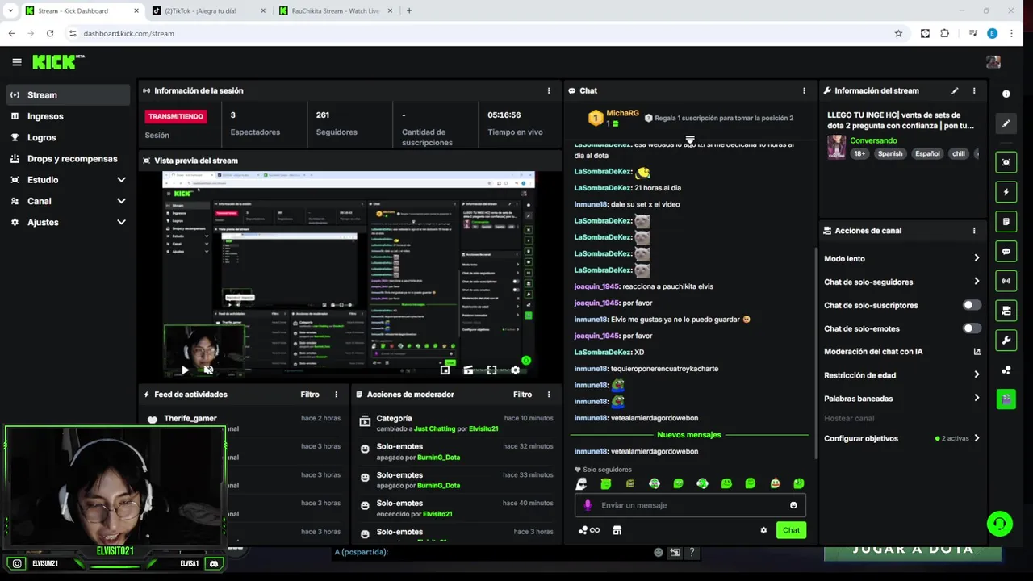Screen dimensions: 1033x581
Task: Open Logros in the left sidebar
Action: tap(68, 137)
